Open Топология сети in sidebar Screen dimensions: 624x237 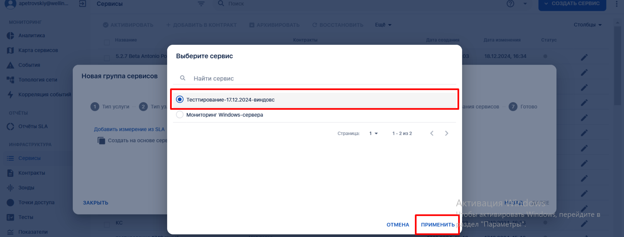(38, 80)
